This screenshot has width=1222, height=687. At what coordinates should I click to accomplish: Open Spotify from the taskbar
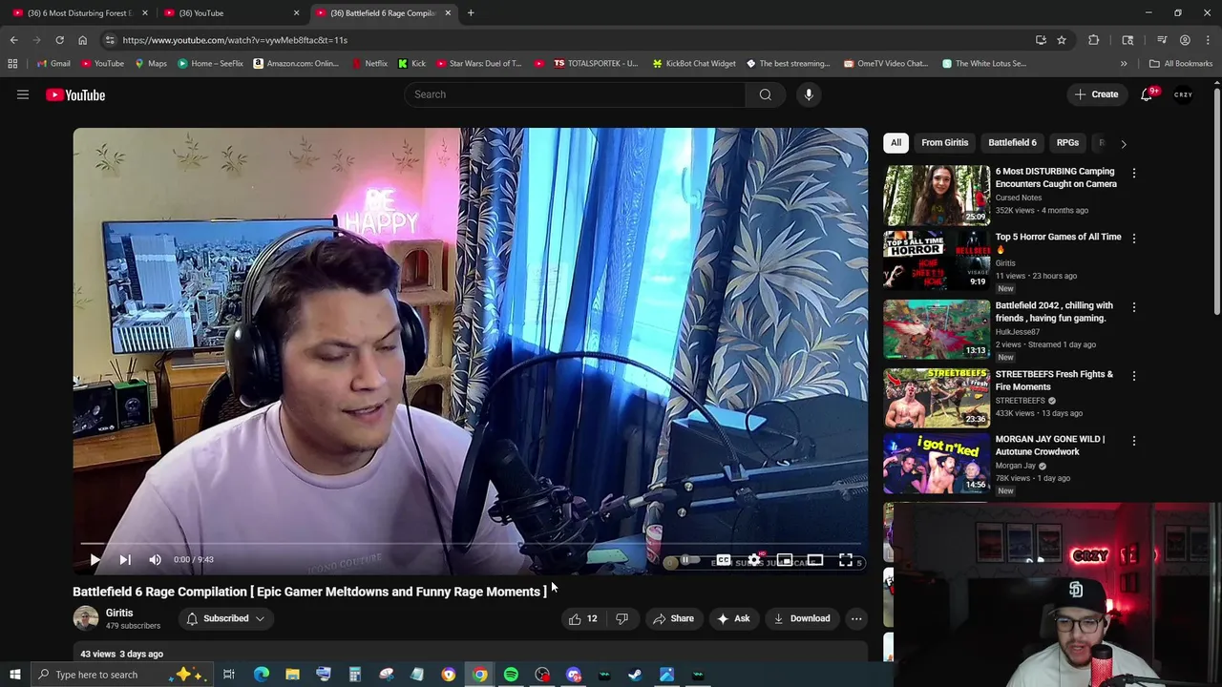(x=511, y=675)
